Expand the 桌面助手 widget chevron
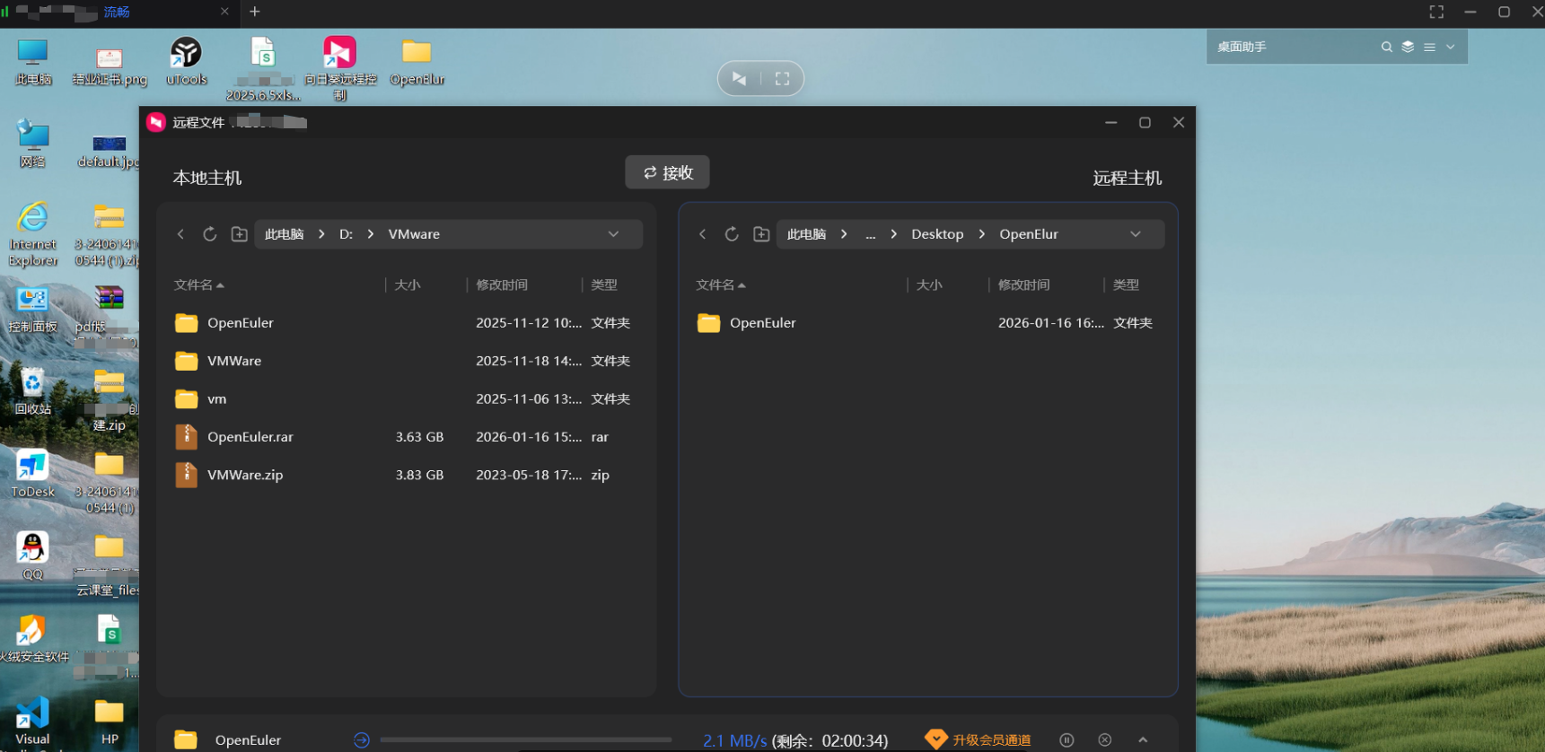This screenshot has width=1545, height=752. tap(1451, 47)
